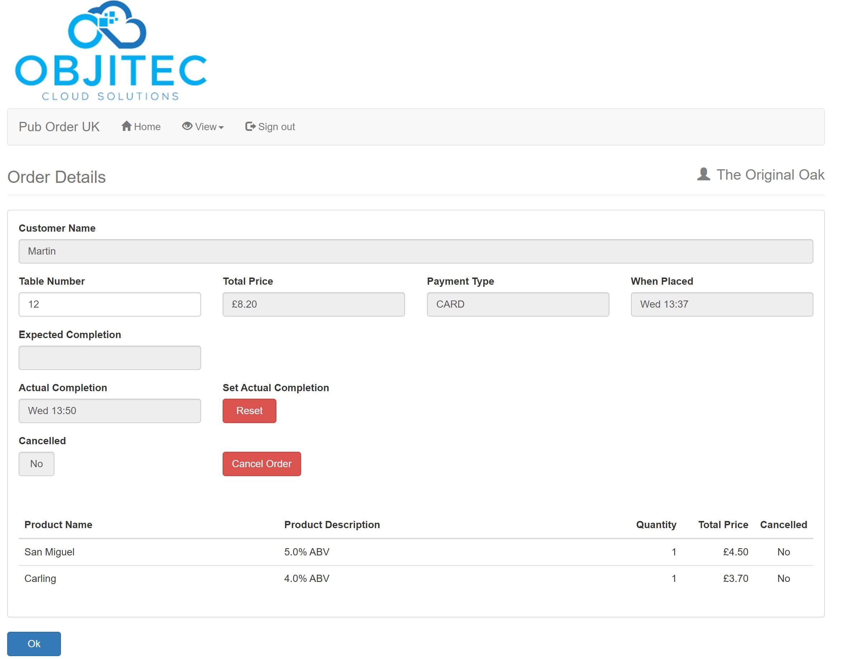
Task: Open the View menu
Action: click(x=204, y=127)
